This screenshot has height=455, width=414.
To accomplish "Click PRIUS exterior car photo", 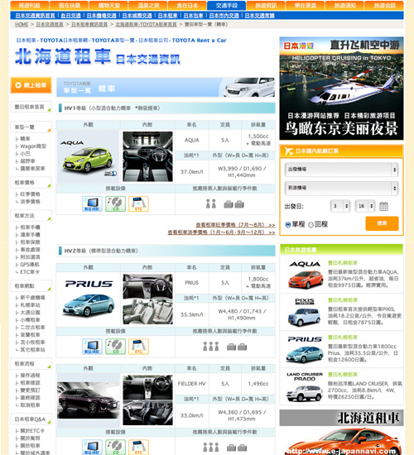I will [x=89, y=299].
